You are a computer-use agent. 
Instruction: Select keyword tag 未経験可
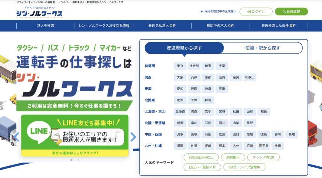233,158
